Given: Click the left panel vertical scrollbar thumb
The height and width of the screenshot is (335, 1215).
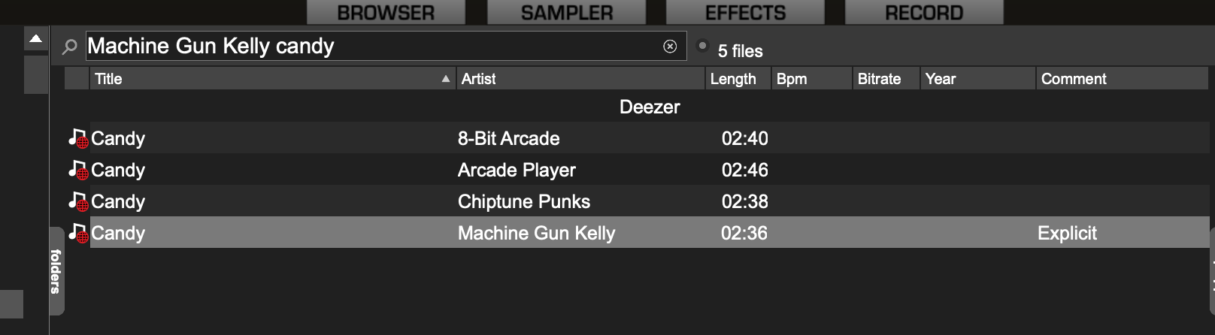Looking at the screenshot, I should tap(35, 74).
